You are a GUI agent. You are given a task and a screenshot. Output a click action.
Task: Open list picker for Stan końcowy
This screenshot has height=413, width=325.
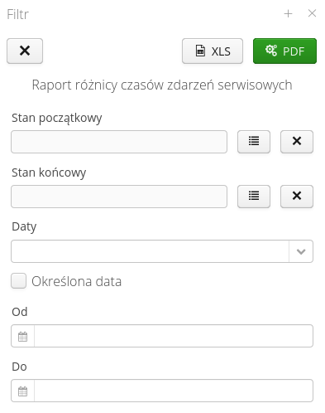pyautogui.click(x=254, y=197)
